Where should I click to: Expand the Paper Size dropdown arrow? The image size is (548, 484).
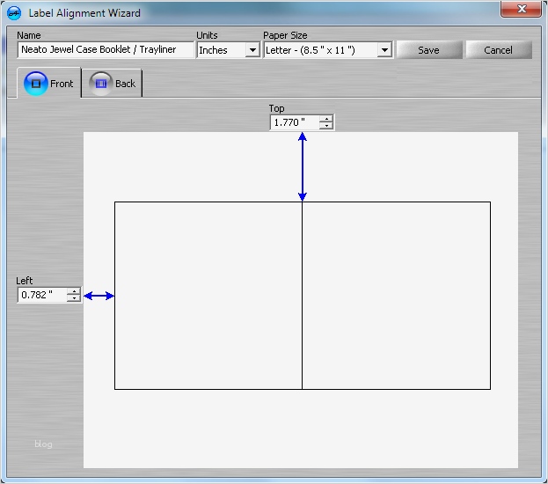[384, 50]
